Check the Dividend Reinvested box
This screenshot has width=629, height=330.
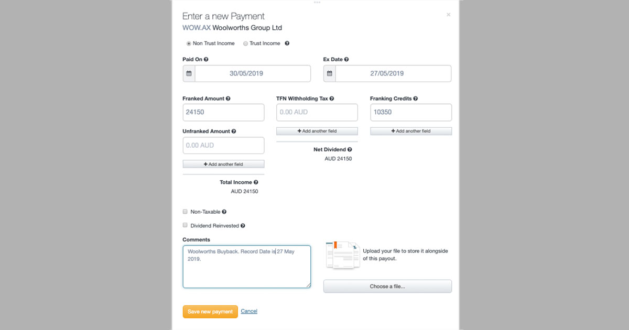[185, 225]
